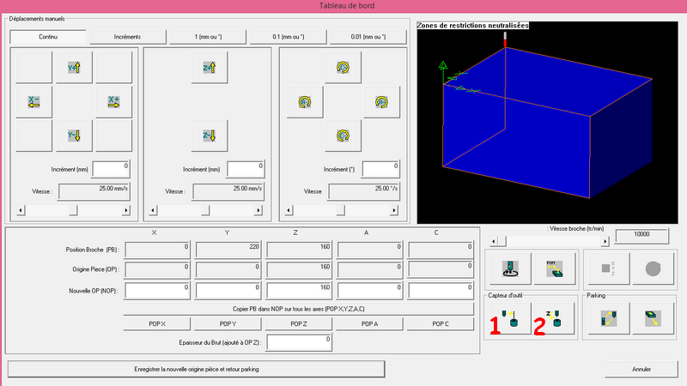Select tool sensor icon number 1
This screenshot has height=386, width=687.
click(x=509, y=318)
